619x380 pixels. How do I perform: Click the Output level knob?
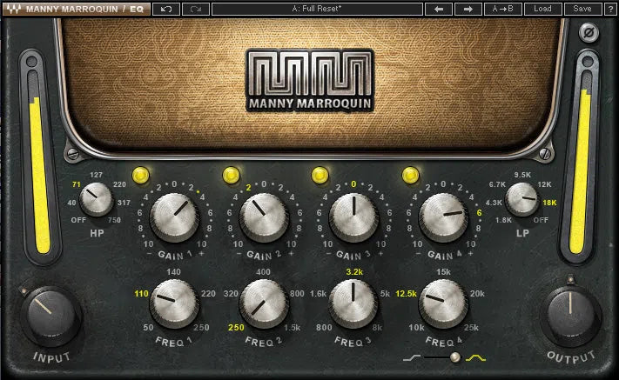(x=569, y=313)
